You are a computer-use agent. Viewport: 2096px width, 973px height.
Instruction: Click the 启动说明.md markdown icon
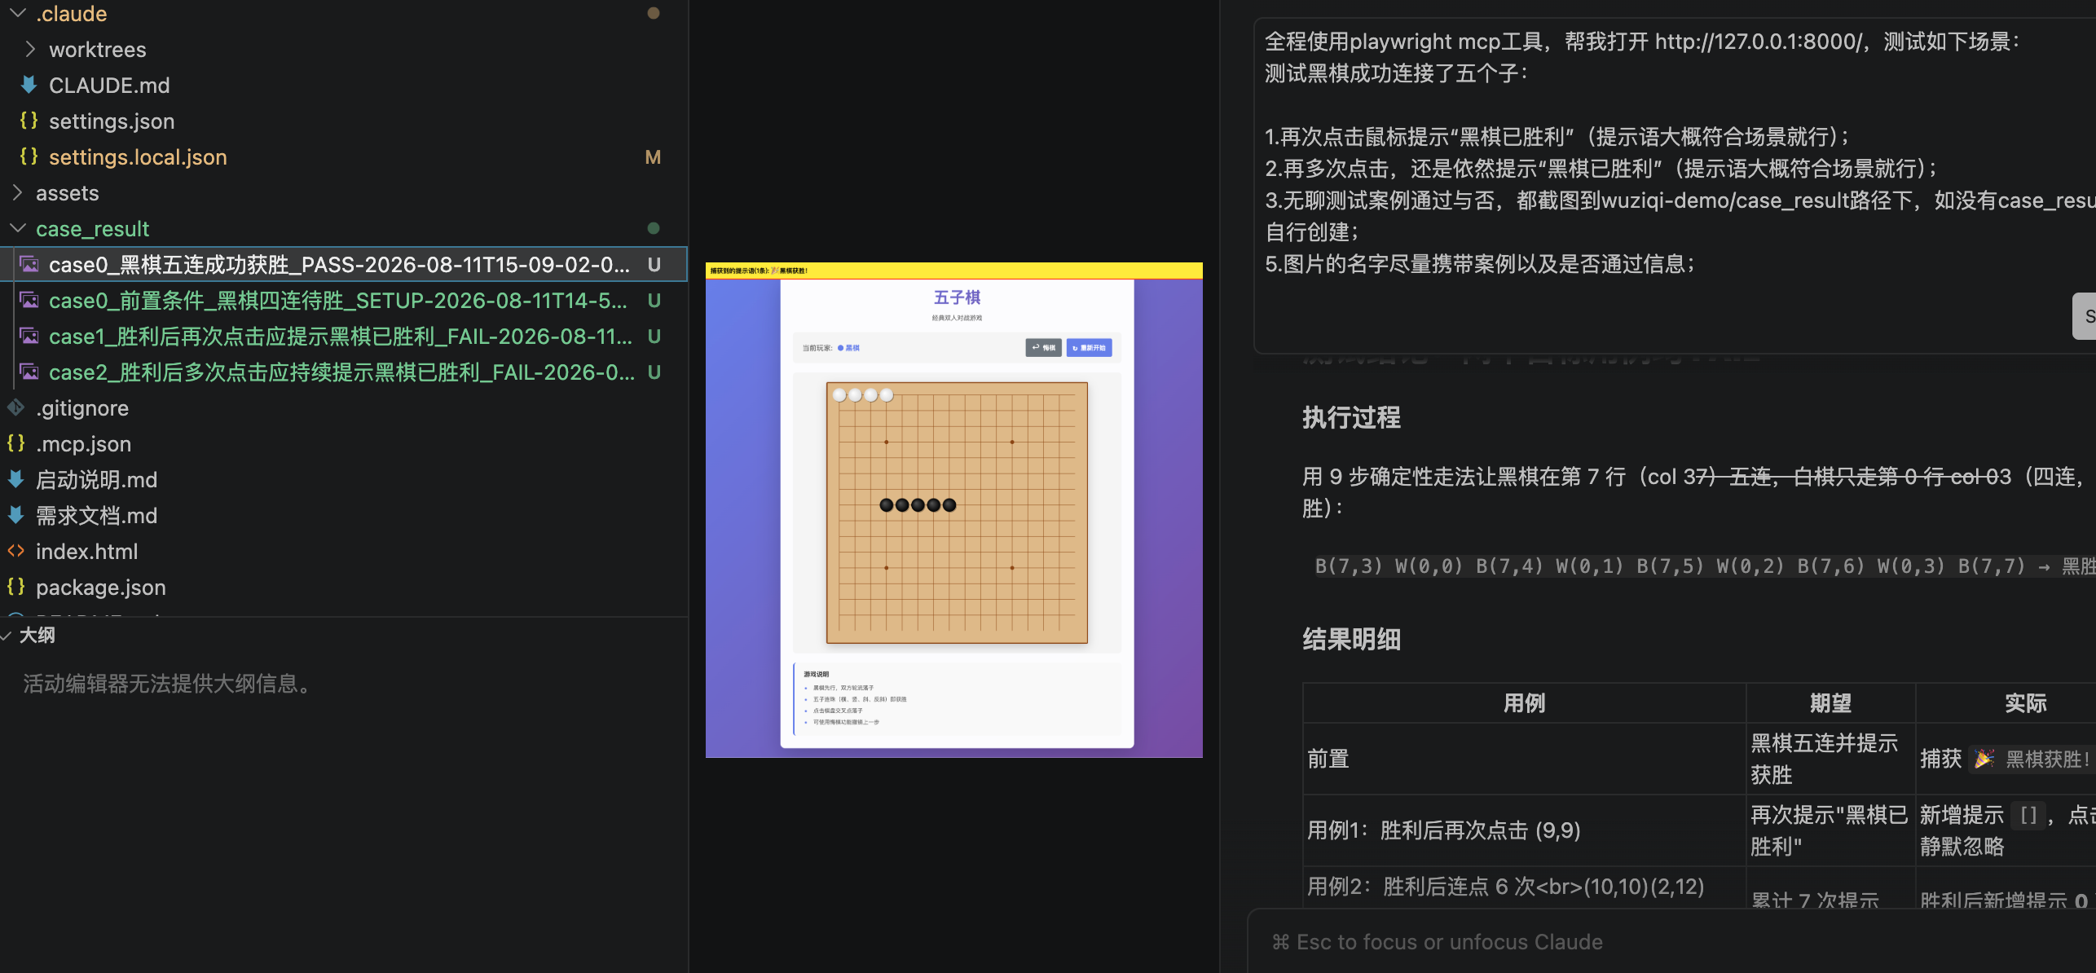pyautogui.click(x=16, y=479)
